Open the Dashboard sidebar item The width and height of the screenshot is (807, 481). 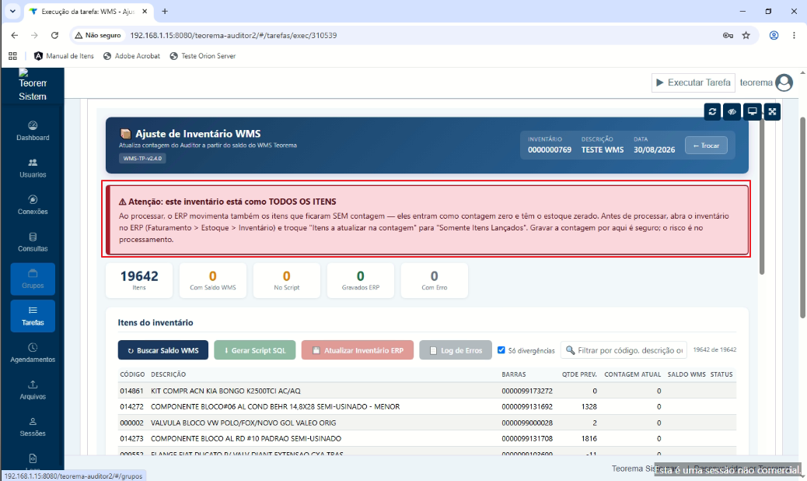click(33, 131)
